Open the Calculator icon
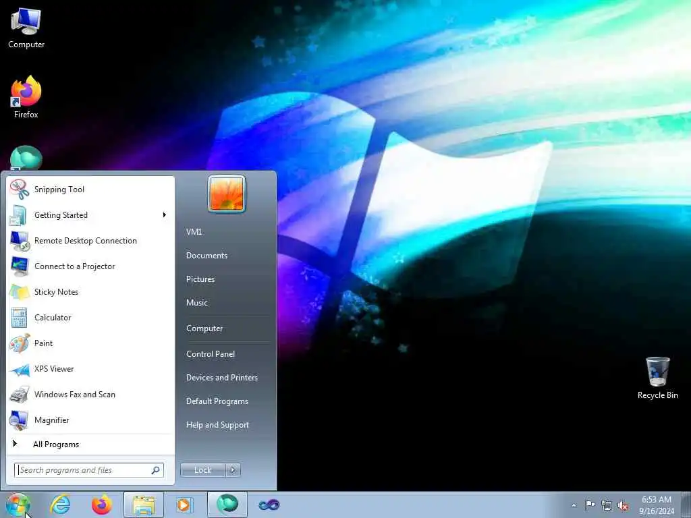 tap(20, 317)
